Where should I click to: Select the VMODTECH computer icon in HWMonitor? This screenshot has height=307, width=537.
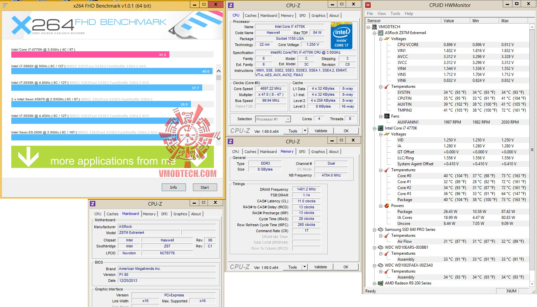pos(374,27)
